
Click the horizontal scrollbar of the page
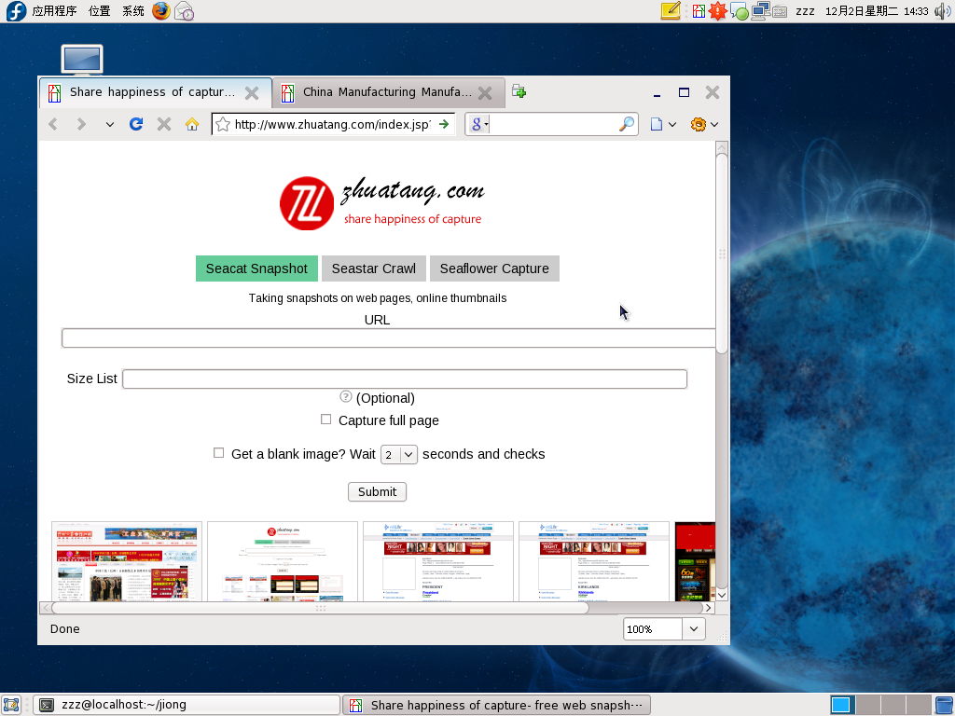[321, 608]
